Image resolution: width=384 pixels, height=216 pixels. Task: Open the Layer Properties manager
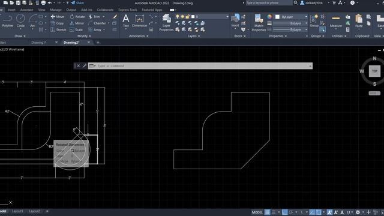(x=166, y=23)
